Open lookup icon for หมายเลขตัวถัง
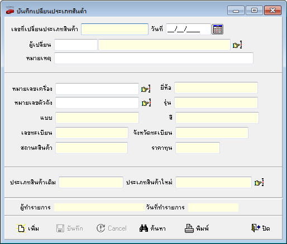 tap(146, 103)
